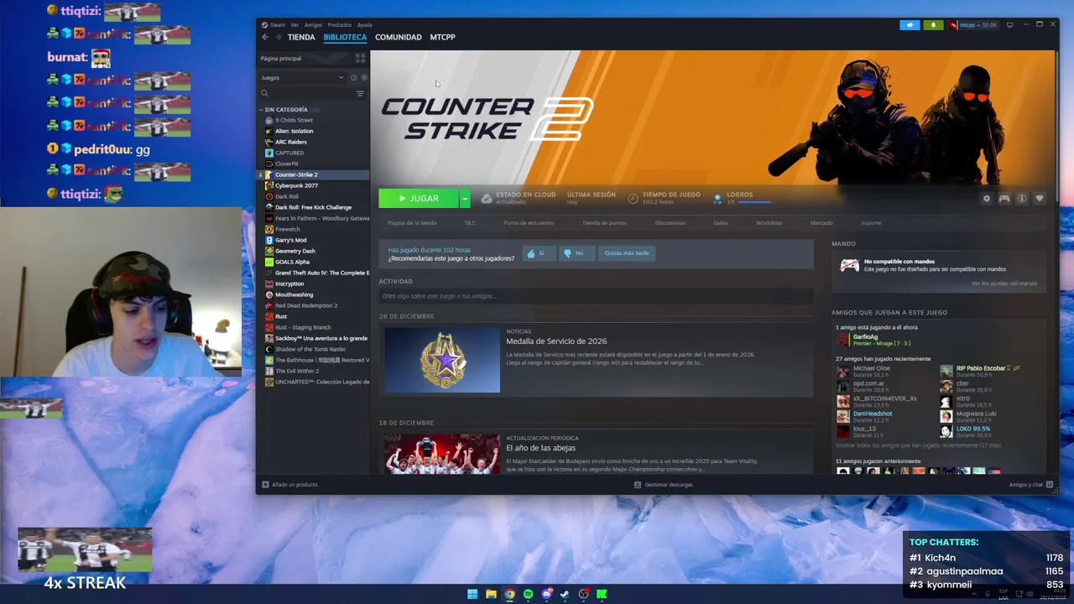Switch to Big Picture mode icon

1009,25
